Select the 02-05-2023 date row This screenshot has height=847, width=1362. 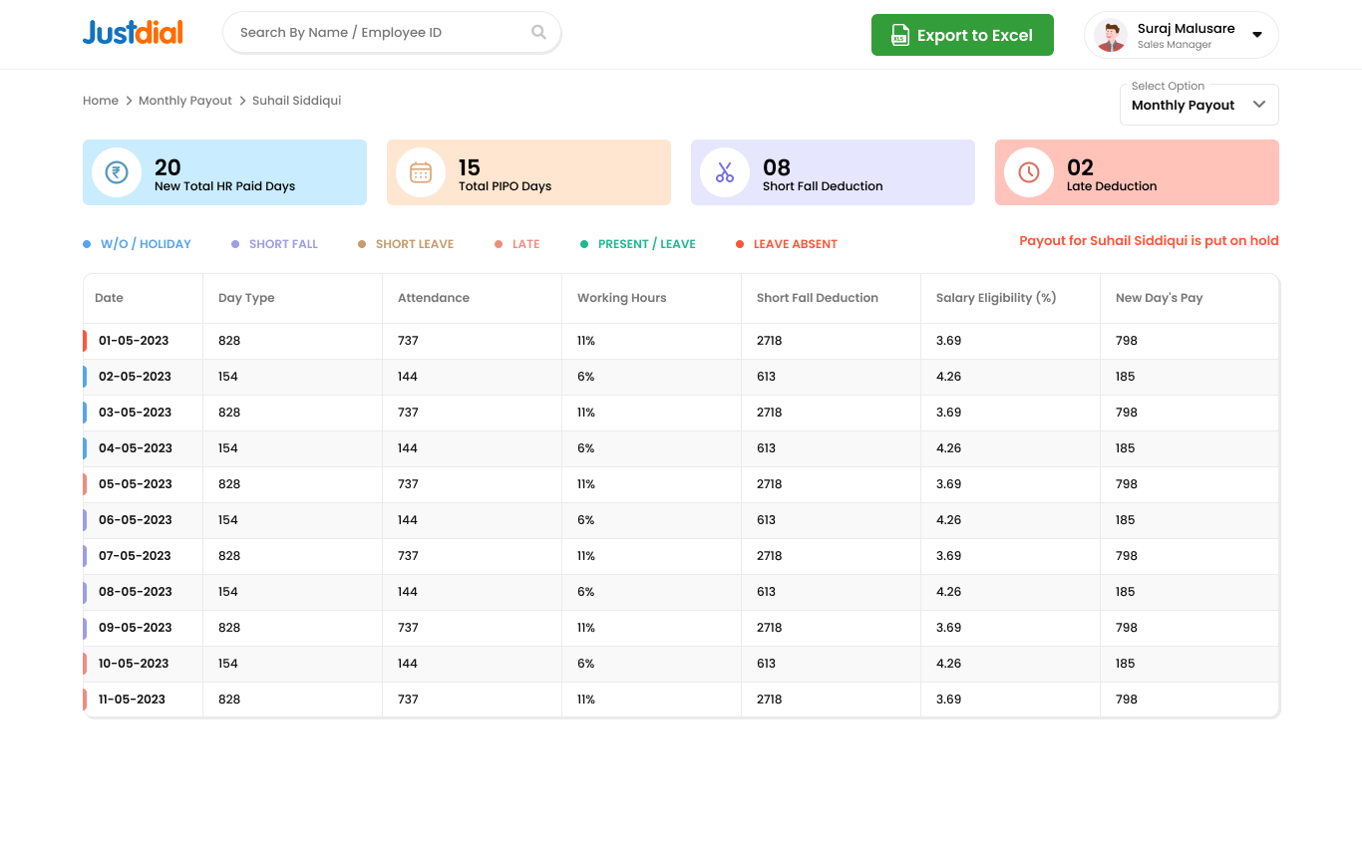click(681, 377)
